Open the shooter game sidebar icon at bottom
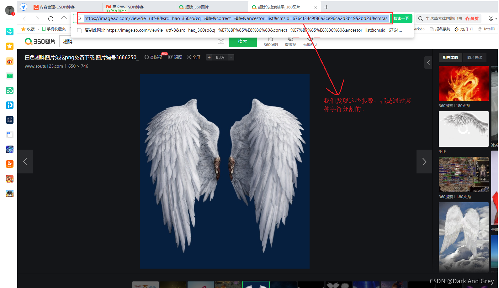Screen dimensions: 499x288 (x=10, y=193)
